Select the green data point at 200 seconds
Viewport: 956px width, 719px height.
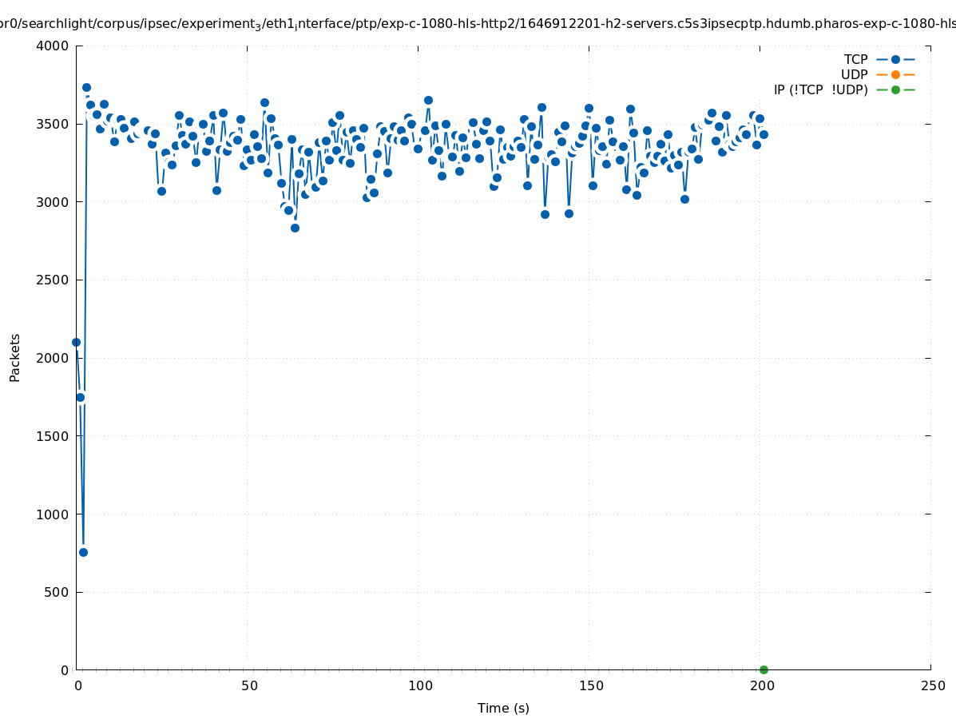[x=764, y=669]
